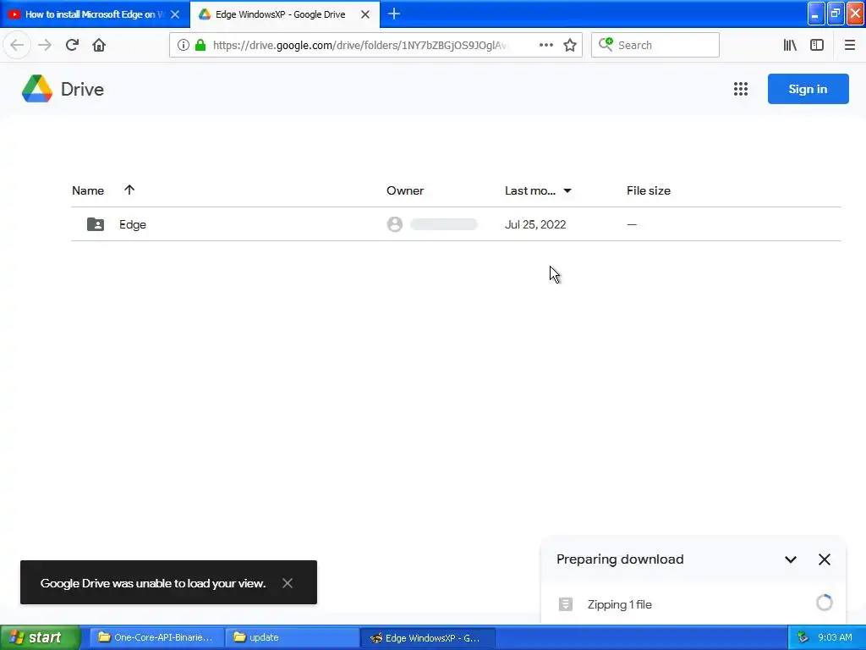The height and width of the screenshot is (650, 866).
Task: Switch to the update folder taskbar window
Action: pos(291,637)
